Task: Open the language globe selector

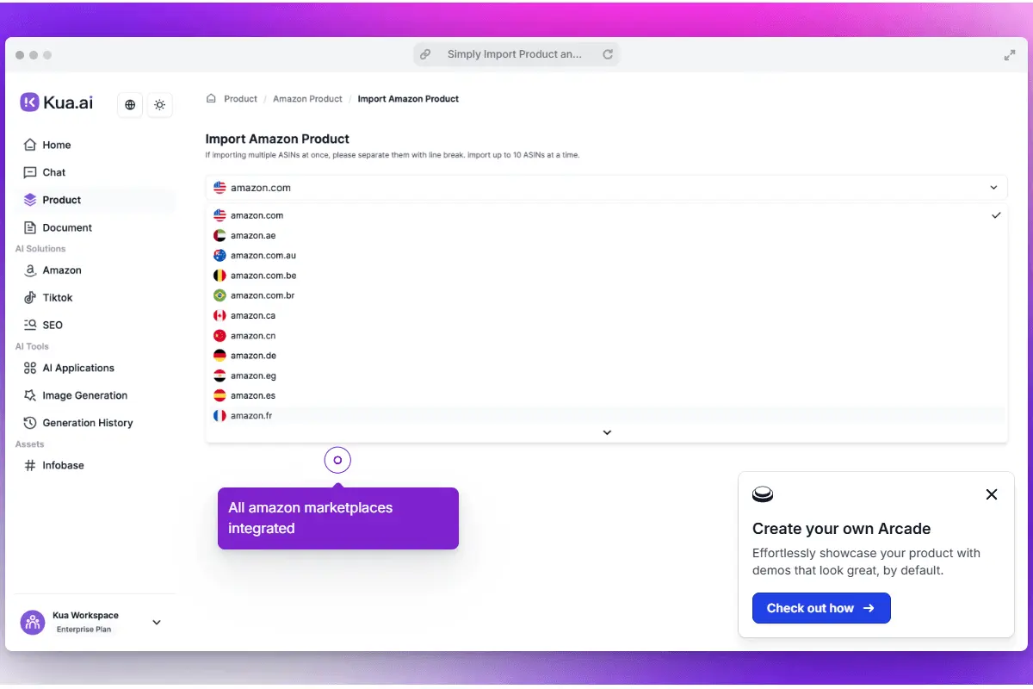Action: coord(130,104)
